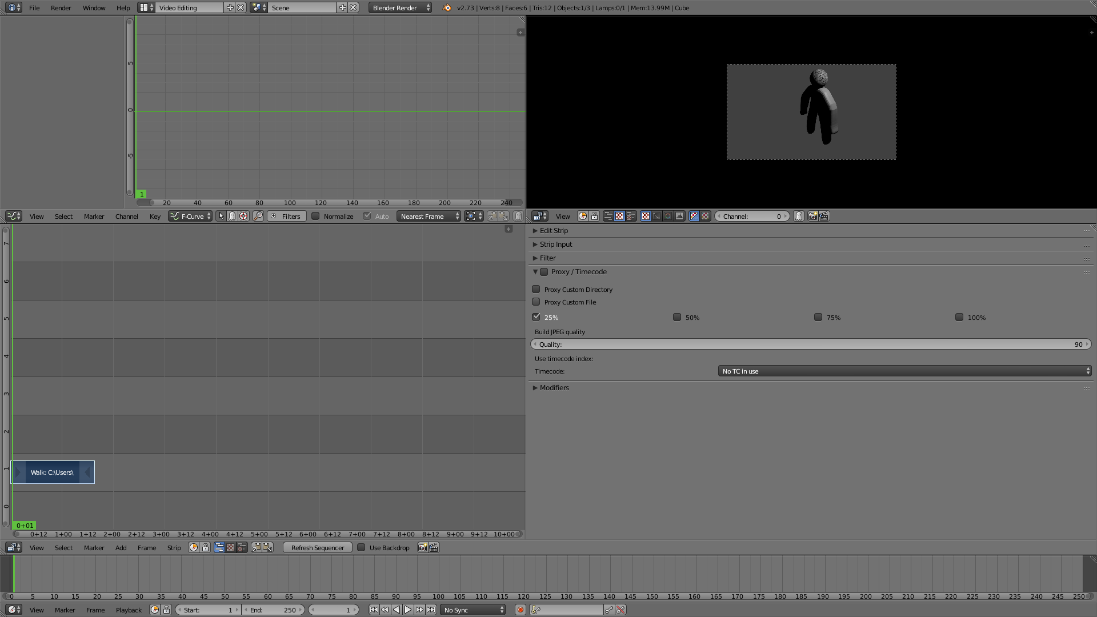
Task: Click the Filters button in graph editor
Action: (x=286, y=216)
